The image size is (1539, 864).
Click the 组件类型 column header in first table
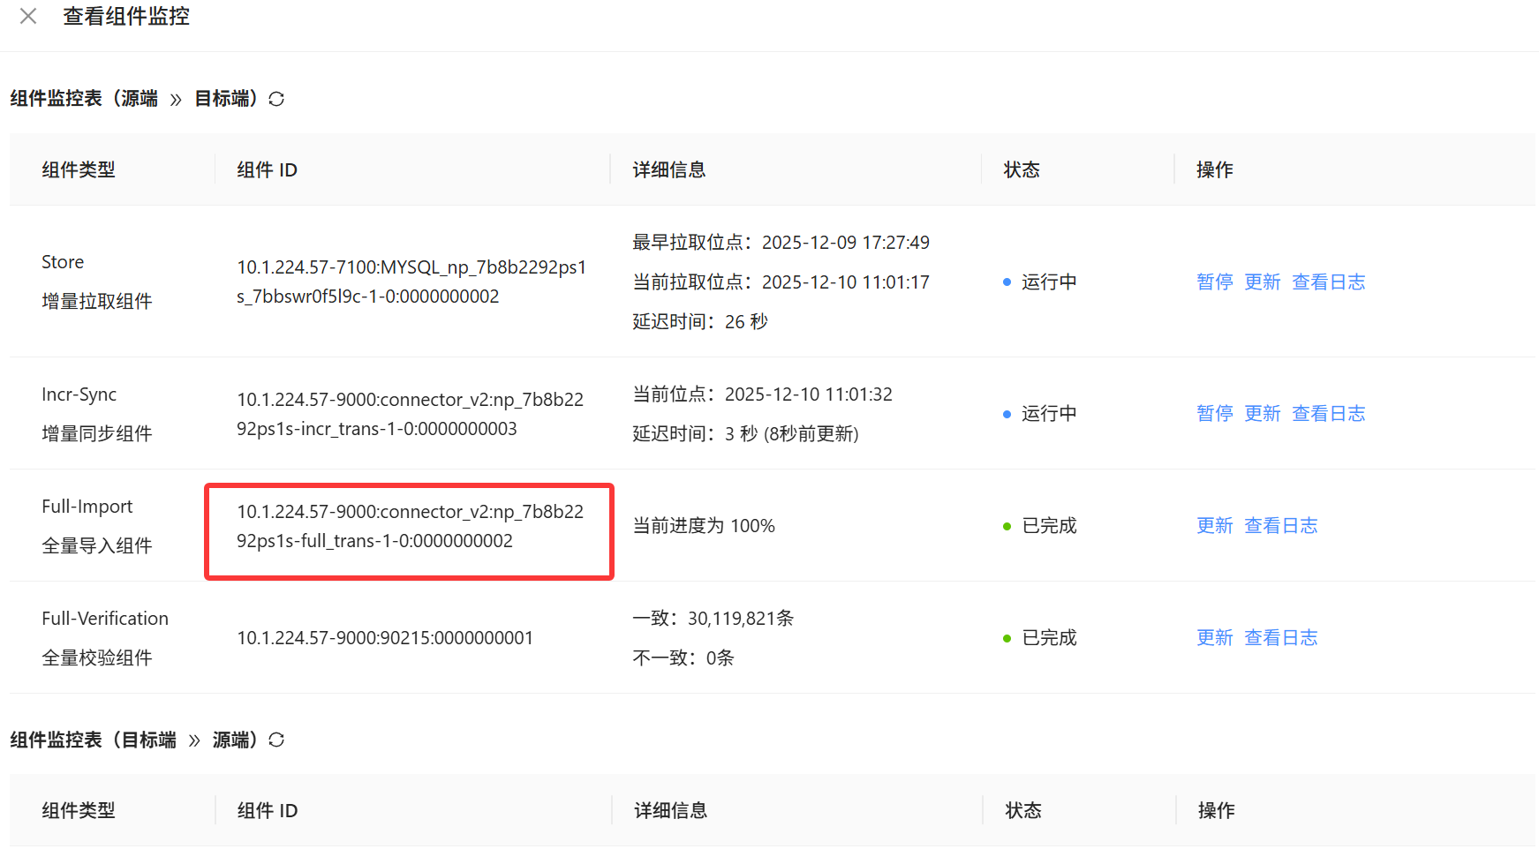coord(79,169)
